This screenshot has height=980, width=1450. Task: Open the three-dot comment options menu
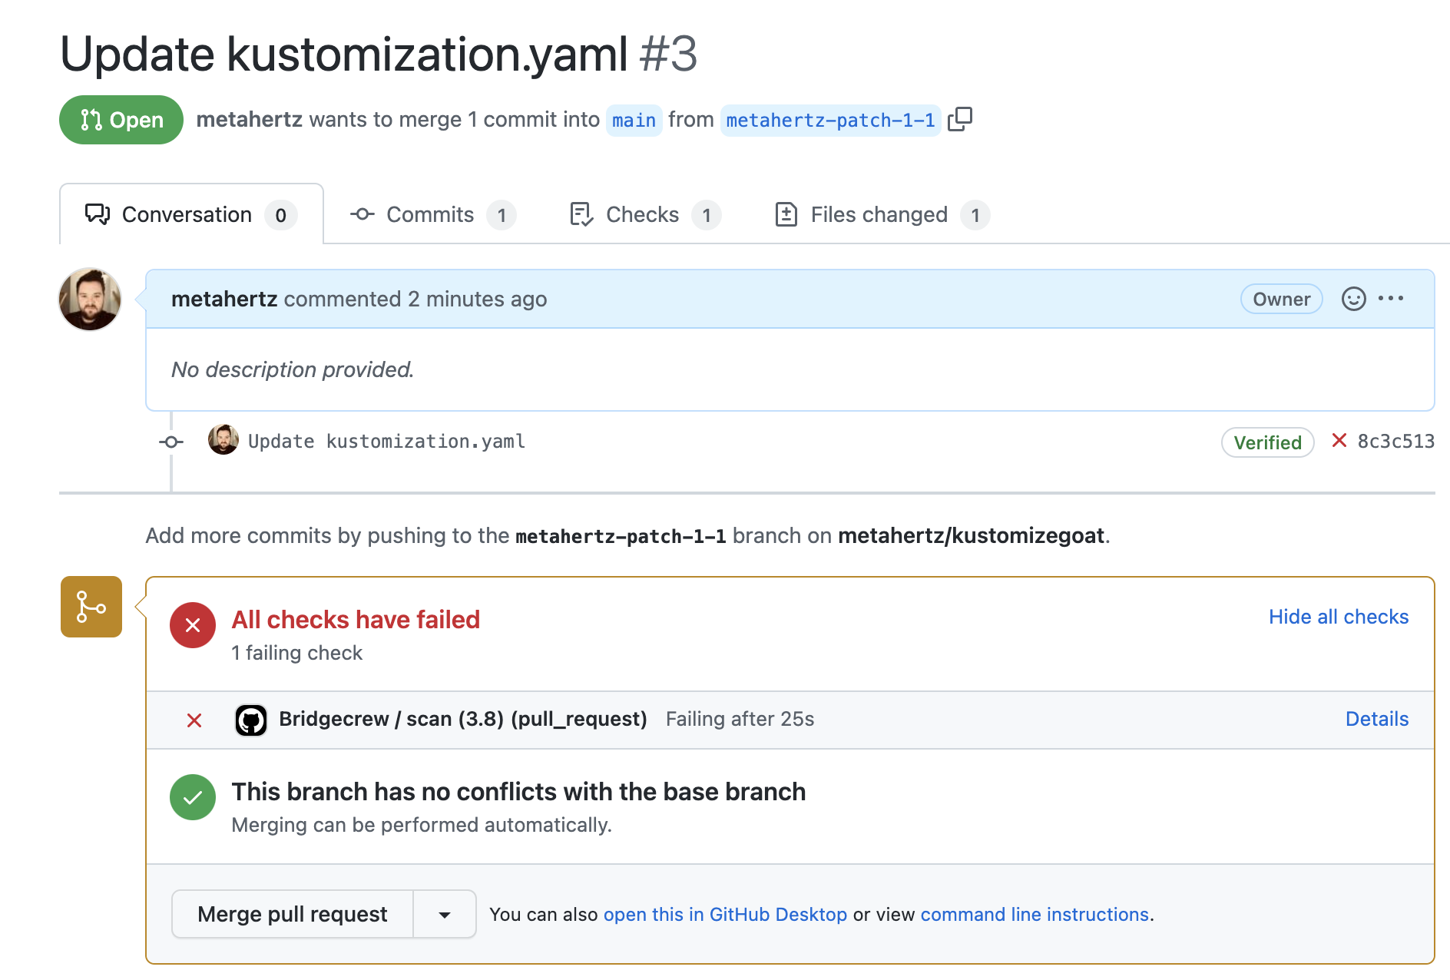click(x=1391, y=298)
